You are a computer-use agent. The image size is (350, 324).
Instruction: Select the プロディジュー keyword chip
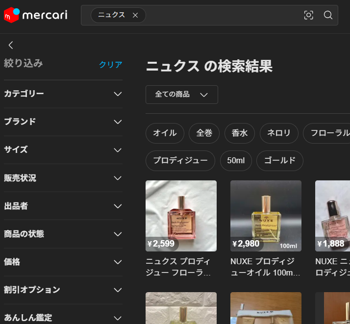[x=180, y=161]
